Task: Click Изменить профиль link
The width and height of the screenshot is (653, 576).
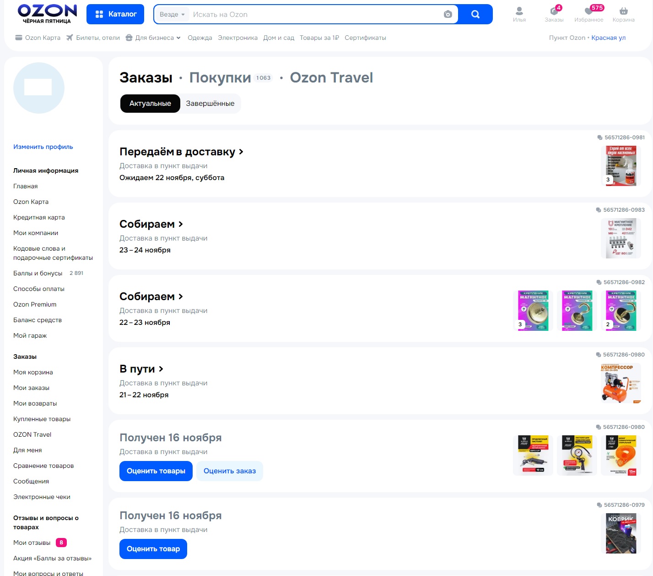Action: 43,147
